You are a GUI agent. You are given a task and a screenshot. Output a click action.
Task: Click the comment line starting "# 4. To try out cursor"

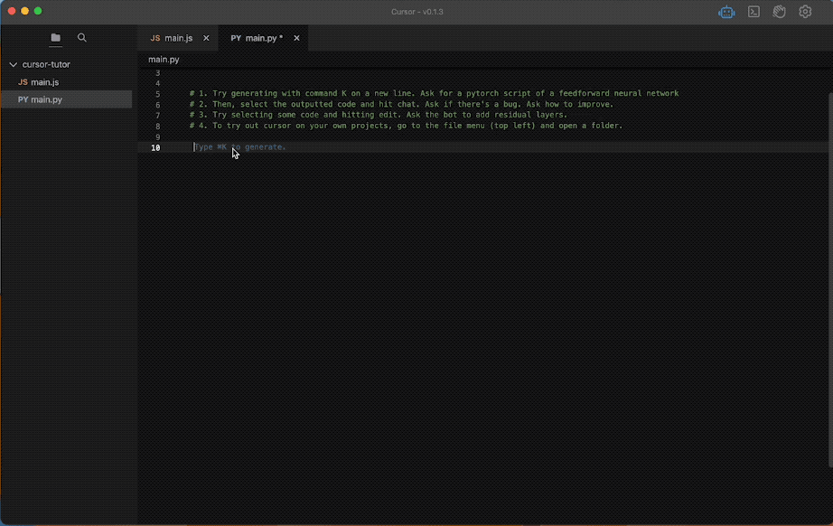click(x=406, y=126)
